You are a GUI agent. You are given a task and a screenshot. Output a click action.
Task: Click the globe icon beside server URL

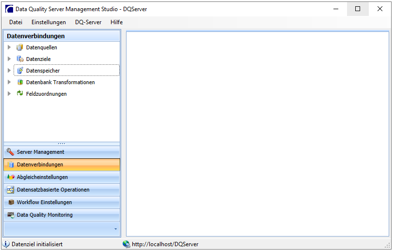tap(126, 244)
